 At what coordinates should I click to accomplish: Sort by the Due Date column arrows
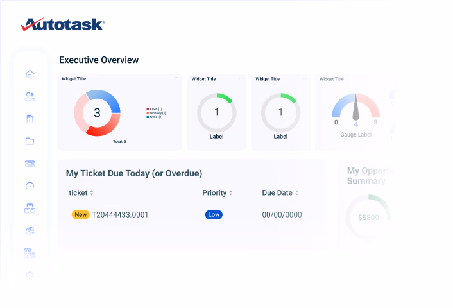pyautogui.click(x=297, y=193)
